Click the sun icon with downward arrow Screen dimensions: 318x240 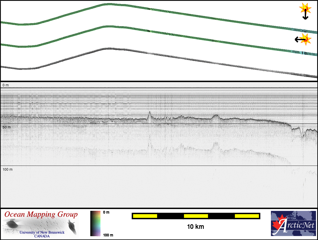coord(305,11)
